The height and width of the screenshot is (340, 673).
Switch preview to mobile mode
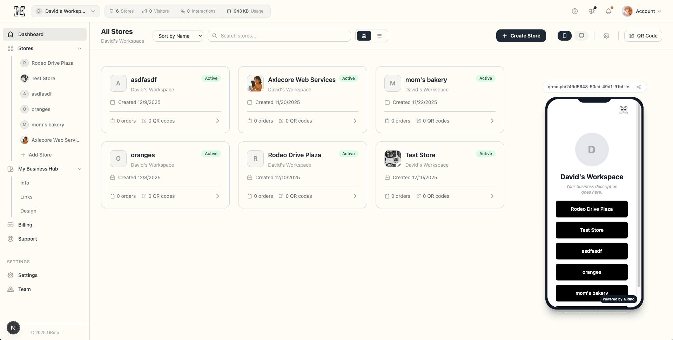[564, 35]
